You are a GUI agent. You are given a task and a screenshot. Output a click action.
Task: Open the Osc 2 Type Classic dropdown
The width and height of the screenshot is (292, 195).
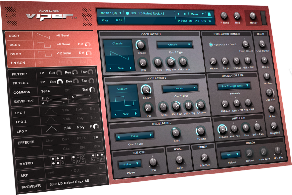pyautogui.click(x=180, y=88)
